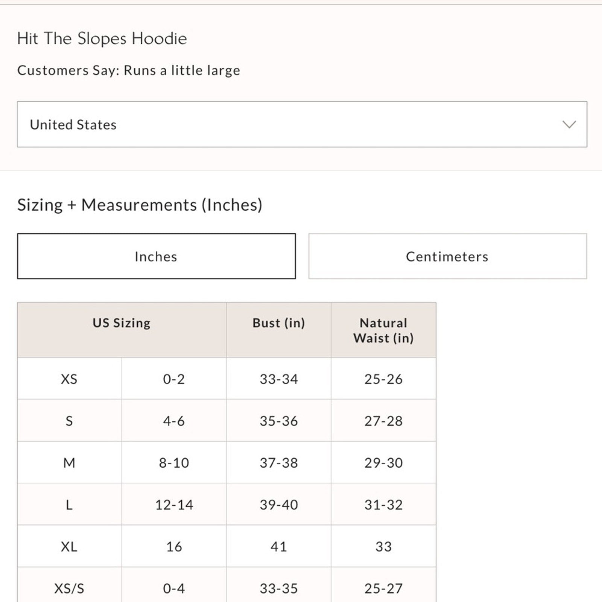The height and width of the screenshot is (602, 602).
Task: Click the 33-34 bust measurement cell
Action: click(278, 379)
